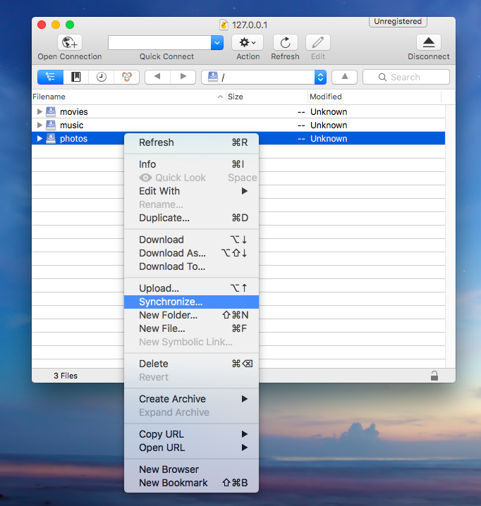The height and width of the screenshot is (506, 481).
Task: Open the Quick Connect dropdown arrow
Action: [x=217, y=42]
